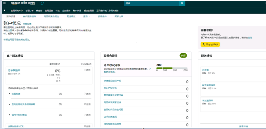The image size is (266, 129).
Task: Open the 举报滥用亚马逊政策的行为 link
Action: 17,39
